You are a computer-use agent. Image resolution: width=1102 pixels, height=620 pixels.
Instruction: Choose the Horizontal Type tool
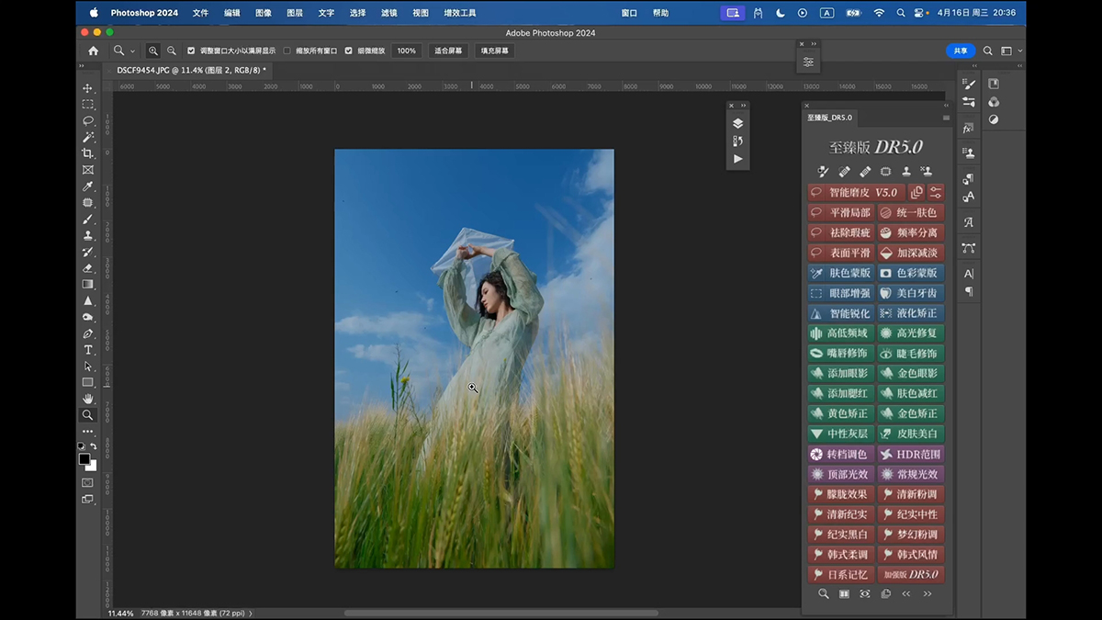point(88,350)
